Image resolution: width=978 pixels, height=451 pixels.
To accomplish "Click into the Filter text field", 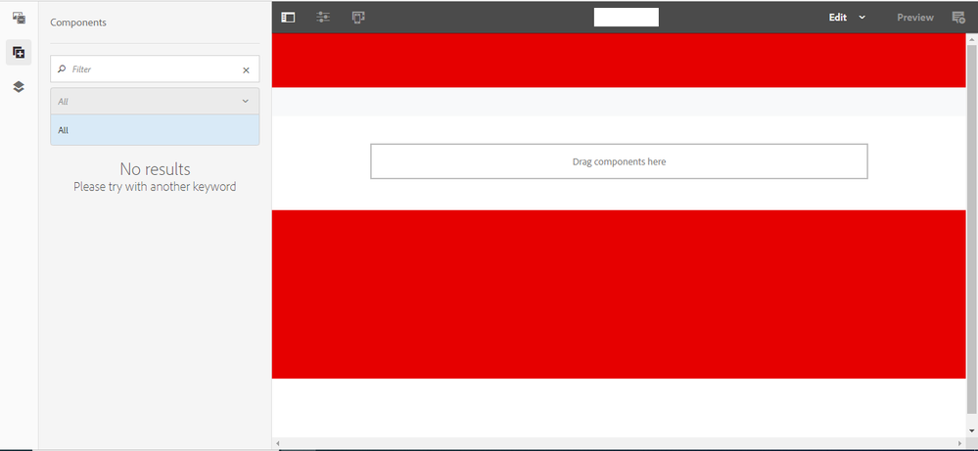I will tap(152, 70).
